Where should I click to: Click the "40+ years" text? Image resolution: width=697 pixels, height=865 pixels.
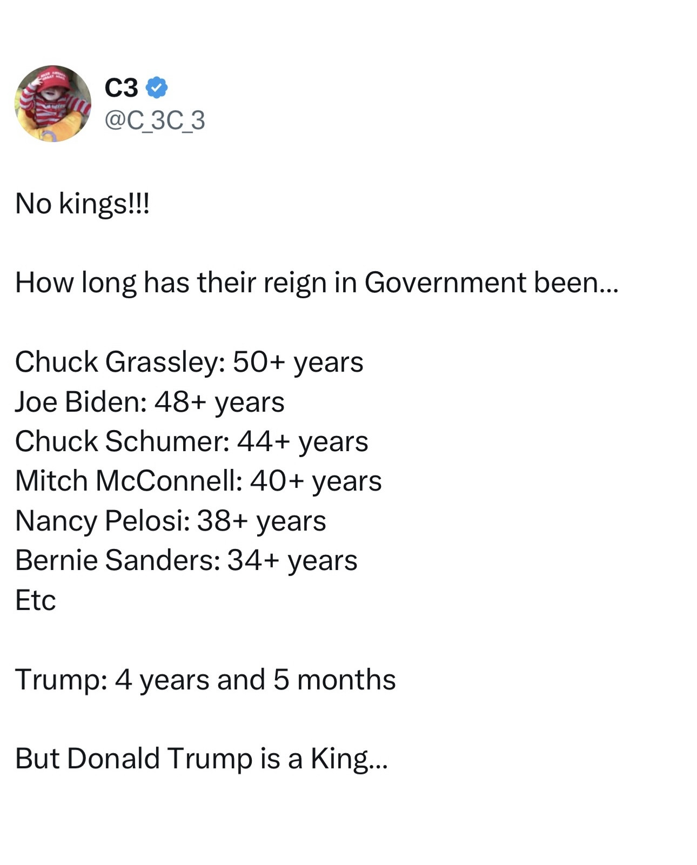pyautogui.click(x=316, y=481)
